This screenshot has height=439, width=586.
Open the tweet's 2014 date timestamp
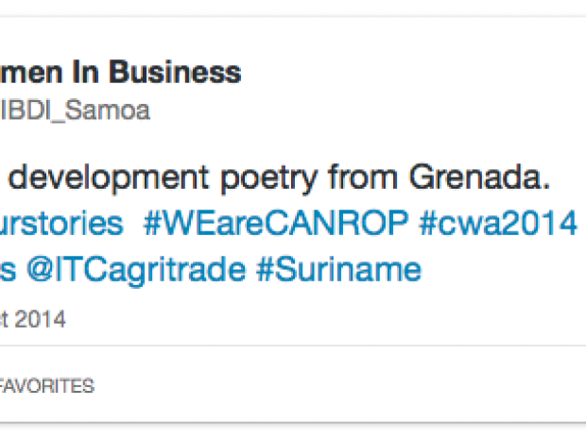point(33,319)
